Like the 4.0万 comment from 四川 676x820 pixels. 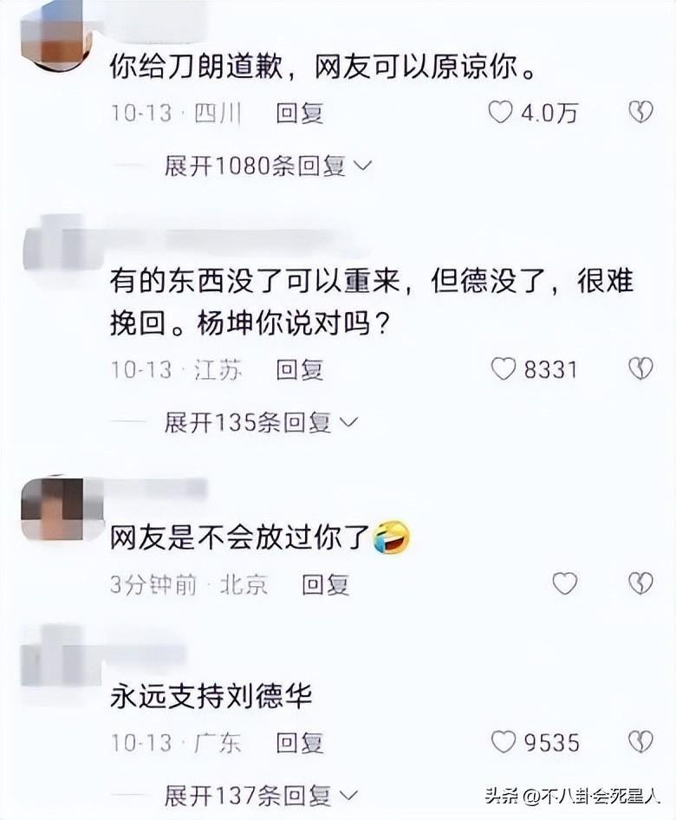tap(500, 113)
